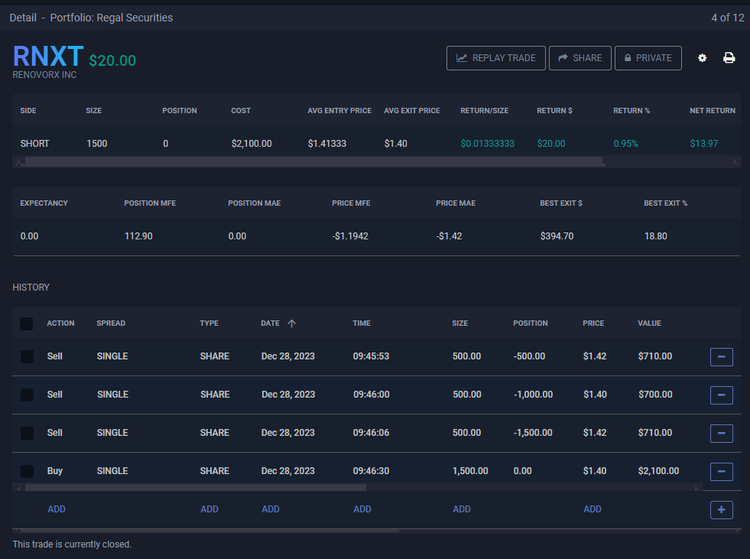Toggle the select-all checkbox in History header
The width and height of the screenshot is (750, 559).
point(27,324)
